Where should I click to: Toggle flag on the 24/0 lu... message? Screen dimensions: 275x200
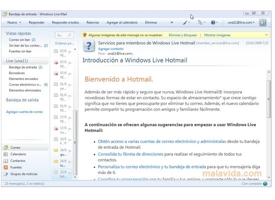(69, 162)
